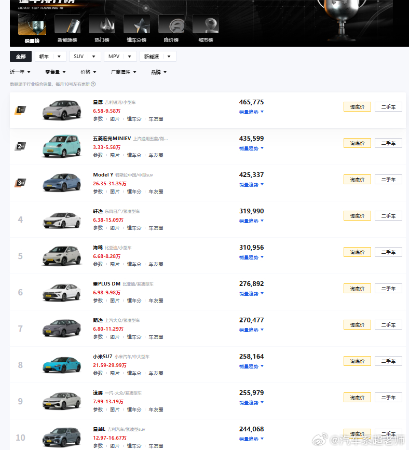This screenshot has height=450, width=409.
Task: Expand the SUV dropdown filter
Action: click(85, 57)
